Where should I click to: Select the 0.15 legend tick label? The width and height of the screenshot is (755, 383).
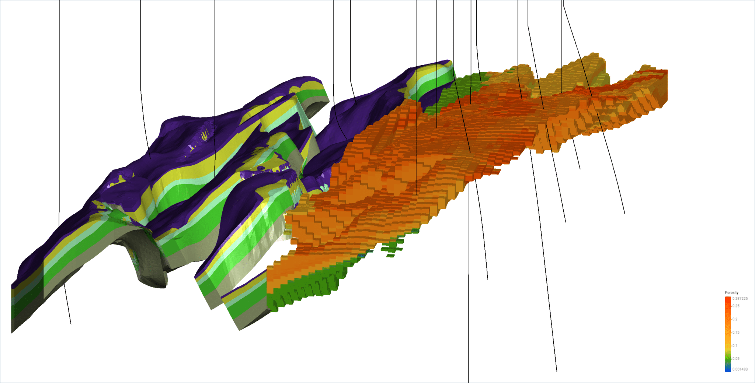[736, 333]
